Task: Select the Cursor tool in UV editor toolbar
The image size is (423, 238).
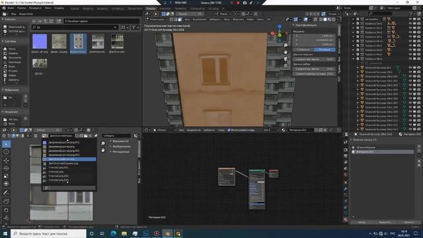Action: [x=6, y=151]
